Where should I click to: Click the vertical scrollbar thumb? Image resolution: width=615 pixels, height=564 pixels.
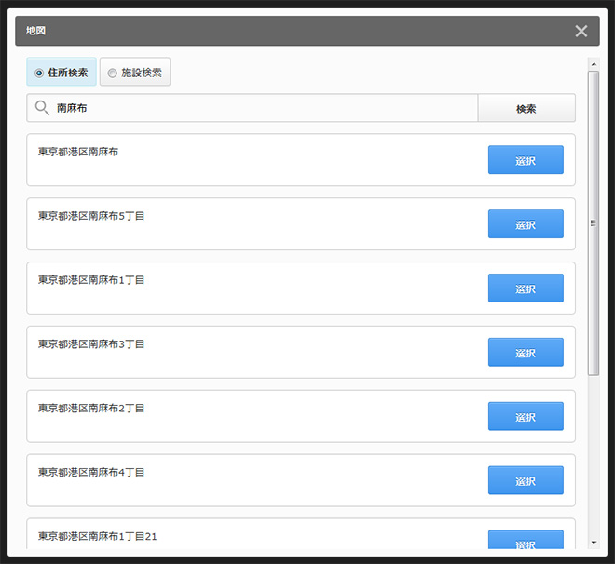594,223
